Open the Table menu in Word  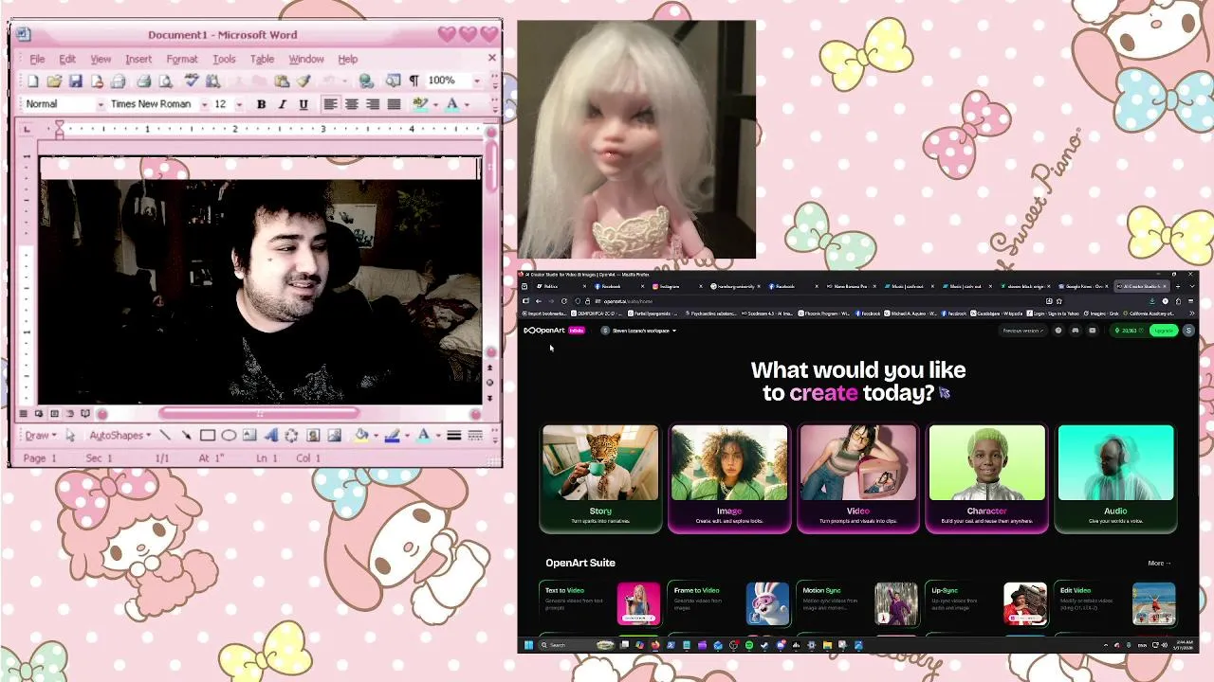coord(262,59)
